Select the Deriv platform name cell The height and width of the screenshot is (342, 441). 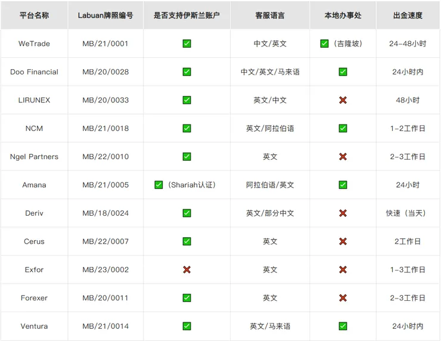35,213
